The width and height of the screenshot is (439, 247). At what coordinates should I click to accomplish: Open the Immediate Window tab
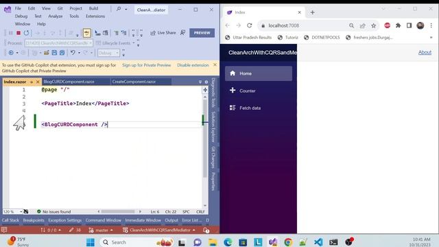click(x=143, y=220)
